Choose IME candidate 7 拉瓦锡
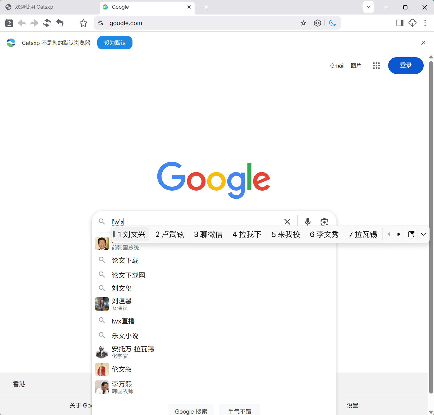This screenshot has width=434, height=415. click(363, 234)
